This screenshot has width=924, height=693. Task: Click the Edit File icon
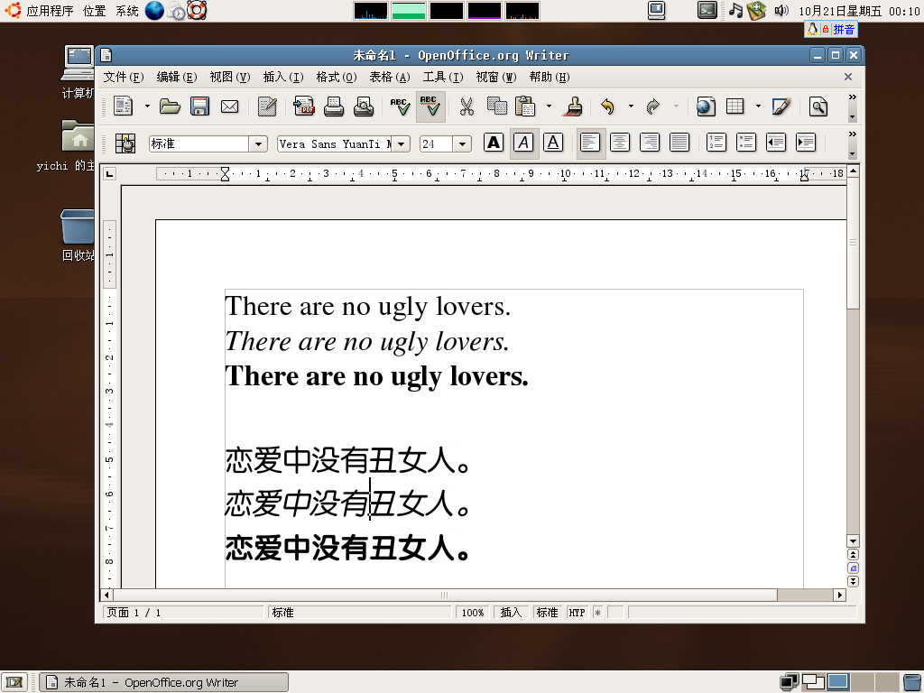coord(267,106)
